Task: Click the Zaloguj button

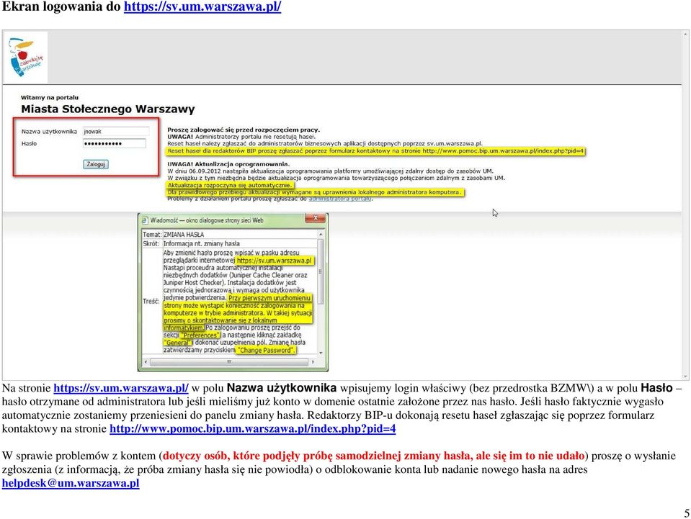Action: pyautogui.click(x=96, y=164)
